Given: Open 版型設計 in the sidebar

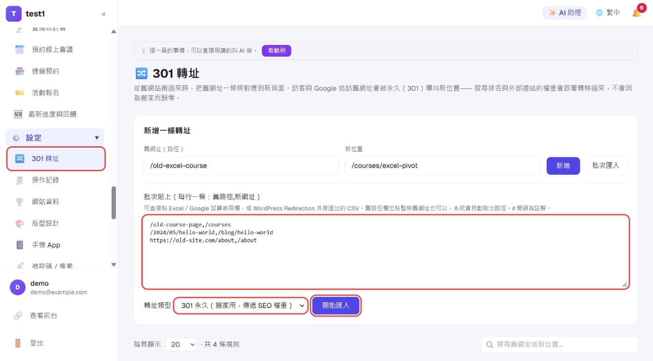Looking at the screenshot, I should tap(55, 223).
